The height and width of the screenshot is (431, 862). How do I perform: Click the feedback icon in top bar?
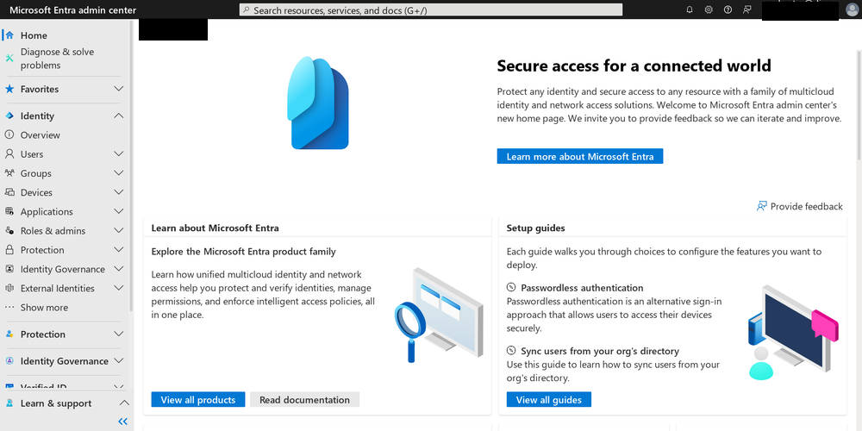[x=746, y=9]
